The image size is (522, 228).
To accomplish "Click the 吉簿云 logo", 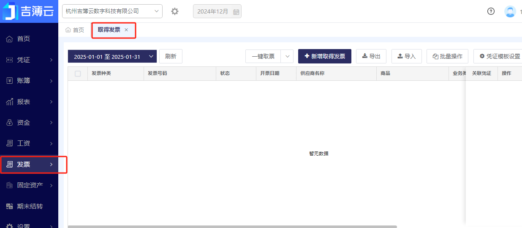I will pos(29,11).
